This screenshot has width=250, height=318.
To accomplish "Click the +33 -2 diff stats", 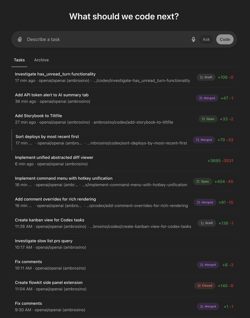I will 226,119.
